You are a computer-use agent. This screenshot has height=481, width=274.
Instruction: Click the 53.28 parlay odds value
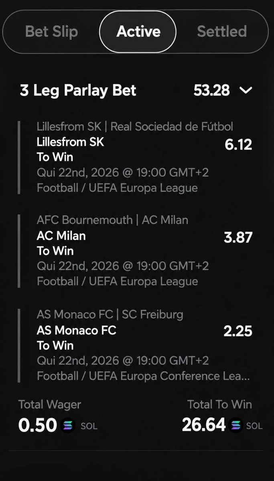211,91
